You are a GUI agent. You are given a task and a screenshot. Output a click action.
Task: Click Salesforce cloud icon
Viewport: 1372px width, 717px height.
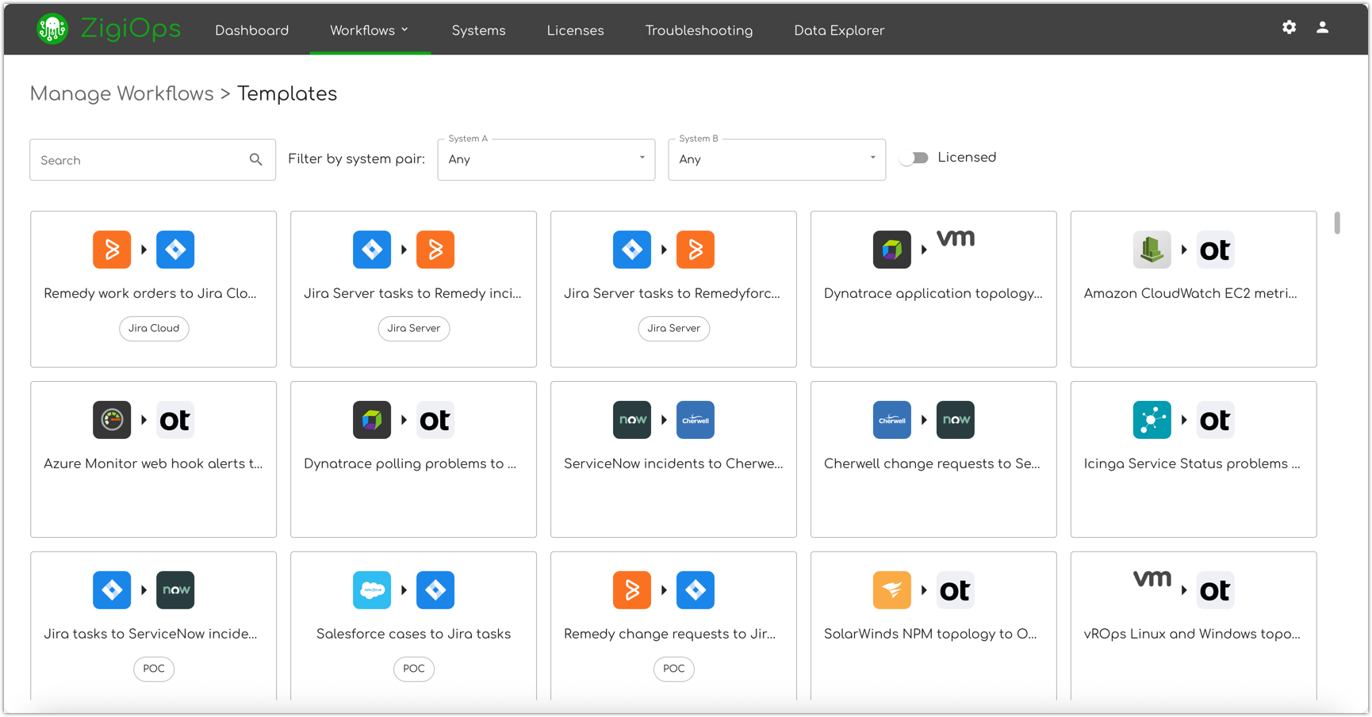[x=372, y=590]
